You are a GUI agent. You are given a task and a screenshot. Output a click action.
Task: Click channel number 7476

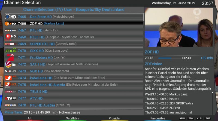(22, 92)
